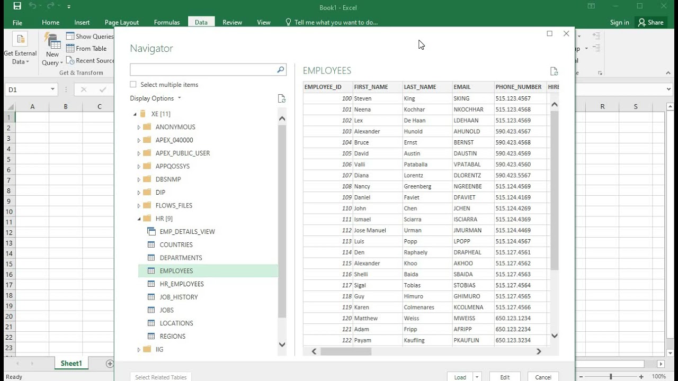This screenshot has height=381, width=678.
Task: Click From Table icon in ribbon
Action: coord(70,48)
